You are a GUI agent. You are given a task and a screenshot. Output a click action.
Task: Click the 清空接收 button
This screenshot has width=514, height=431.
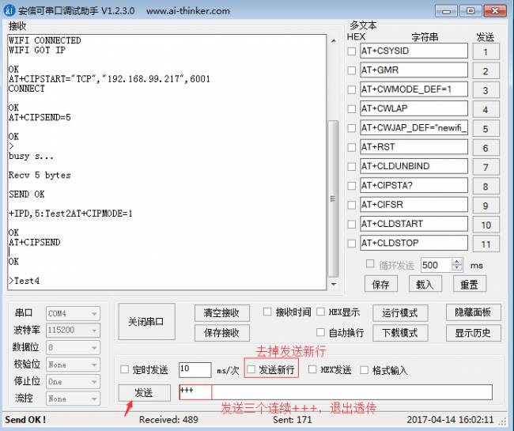click(x=222, y=313)
